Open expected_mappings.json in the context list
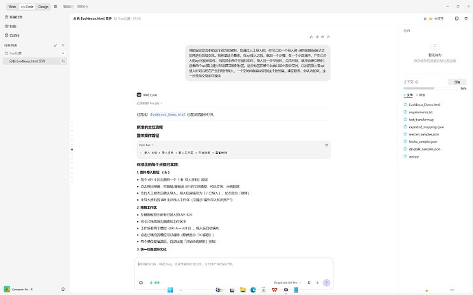This screenshot has width=473, height=295. point(426,127)
